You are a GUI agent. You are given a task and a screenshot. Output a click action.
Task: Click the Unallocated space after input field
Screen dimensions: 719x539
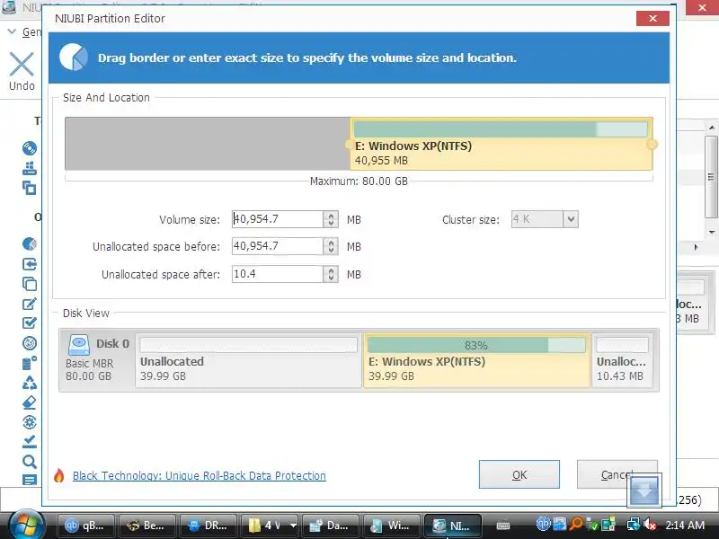(x=278, y=274)
